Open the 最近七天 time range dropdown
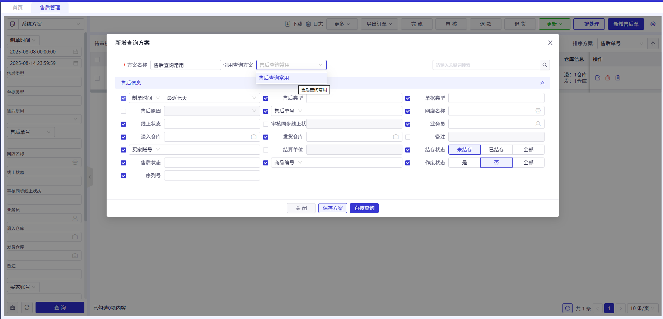The height and width of the screenshot is (319, 663). [x=212, y=98]
